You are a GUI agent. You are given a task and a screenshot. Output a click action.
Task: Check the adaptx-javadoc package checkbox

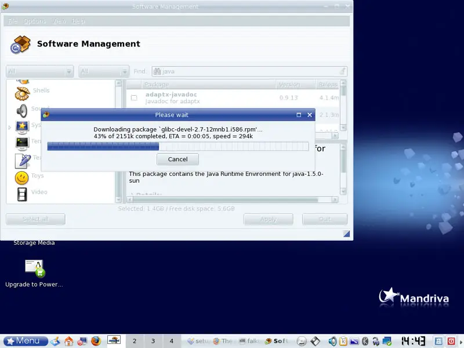pyautogui.click(x=134, y=98)
